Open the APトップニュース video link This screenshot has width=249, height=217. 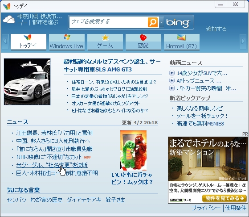(x=199, y=81)
